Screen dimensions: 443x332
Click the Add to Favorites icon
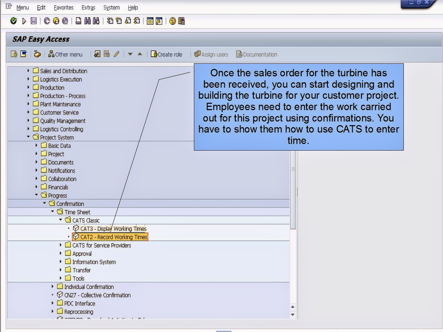click(97, 54)
